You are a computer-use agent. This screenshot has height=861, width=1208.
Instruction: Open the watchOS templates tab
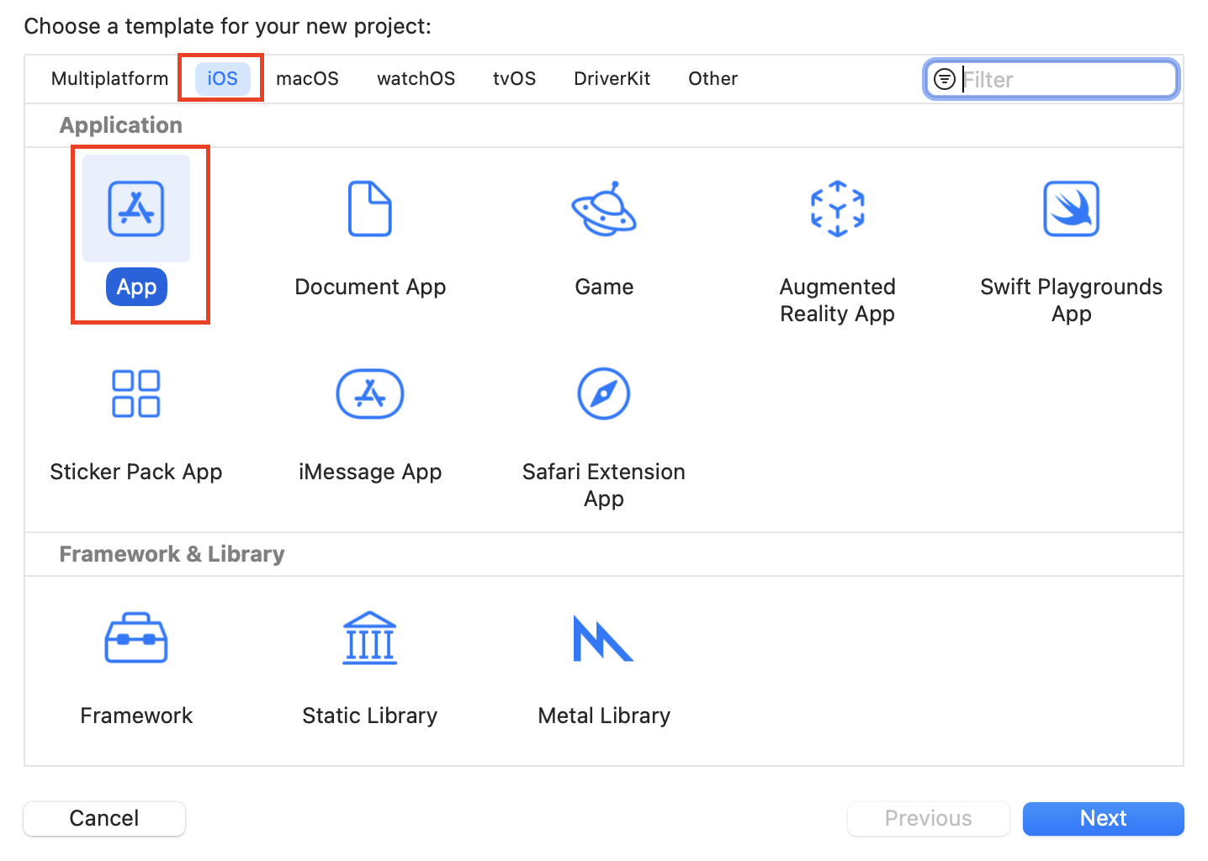click(x=416, y=78)
